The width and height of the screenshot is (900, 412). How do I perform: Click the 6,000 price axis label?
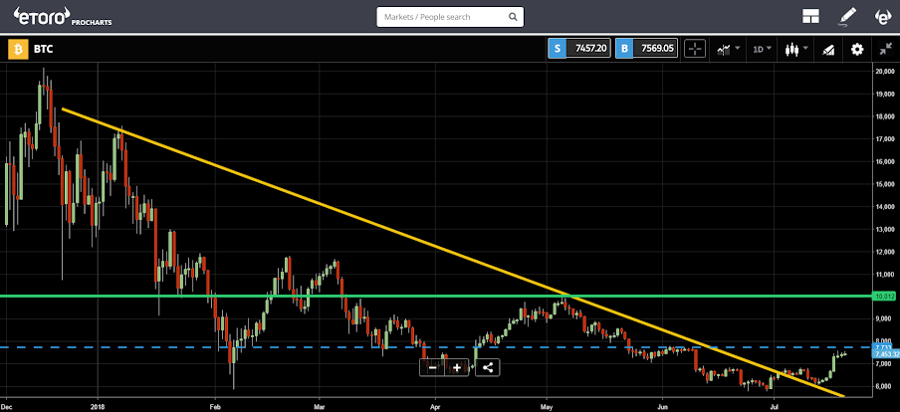pyautogui.click(x=883, y=386)
